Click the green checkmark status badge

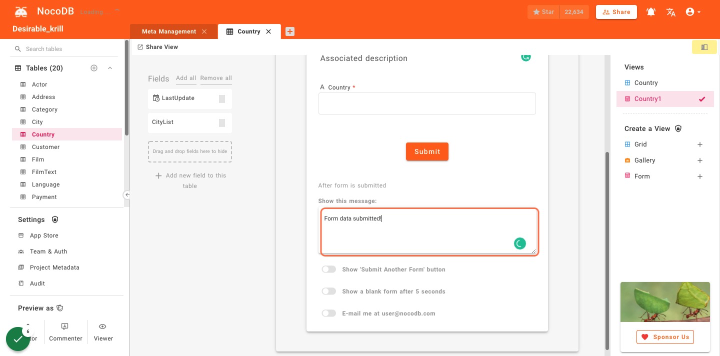(x=18, y=339)
